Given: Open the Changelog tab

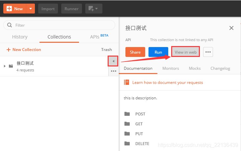Looking at the screenshot, I should (x=220, y=68).
